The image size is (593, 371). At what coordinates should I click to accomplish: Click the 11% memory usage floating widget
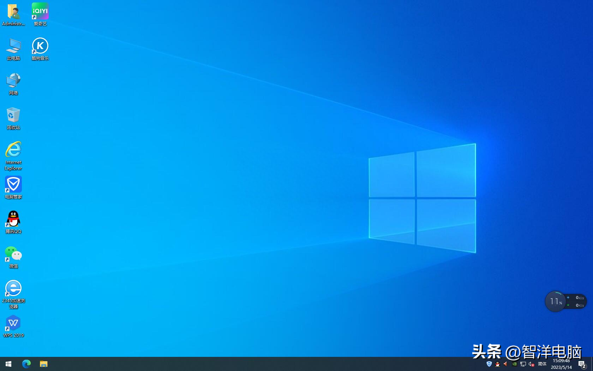coord(555,301)
